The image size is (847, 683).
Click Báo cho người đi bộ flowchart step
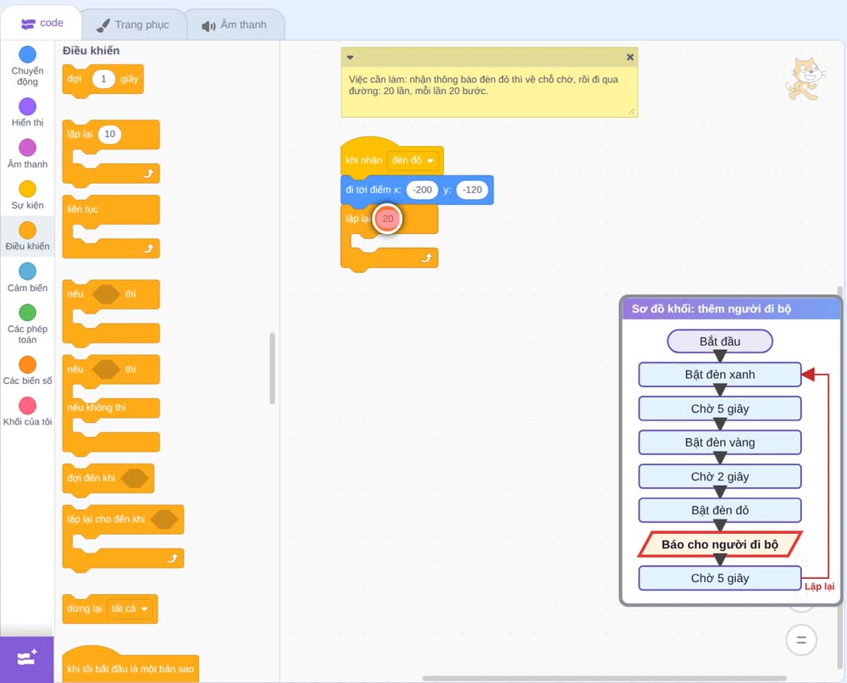719,545
